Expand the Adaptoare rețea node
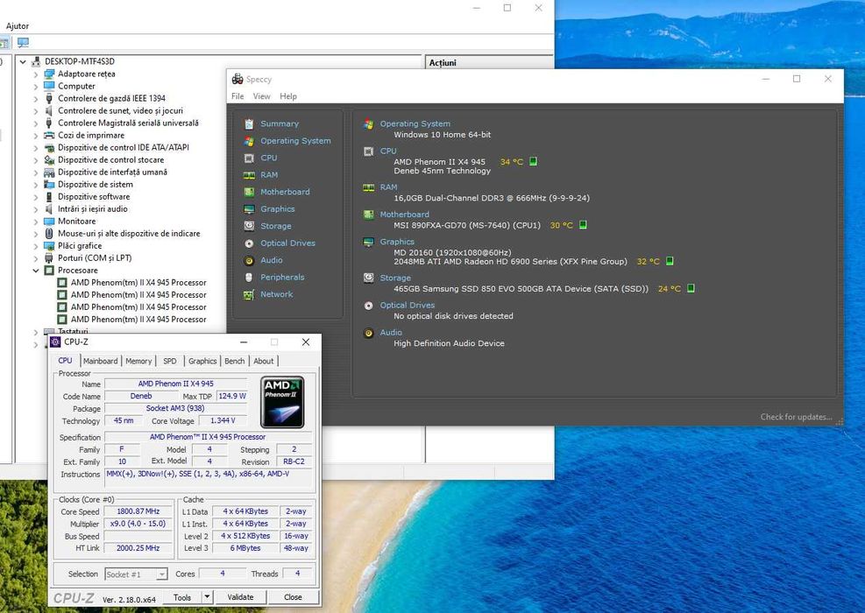865x613 pixels. coord(36,74)
